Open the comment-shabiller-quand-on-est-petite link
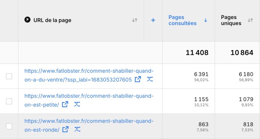Image resolution: width=260 pixels, height=139 pixels. click(x=89, y=100)
